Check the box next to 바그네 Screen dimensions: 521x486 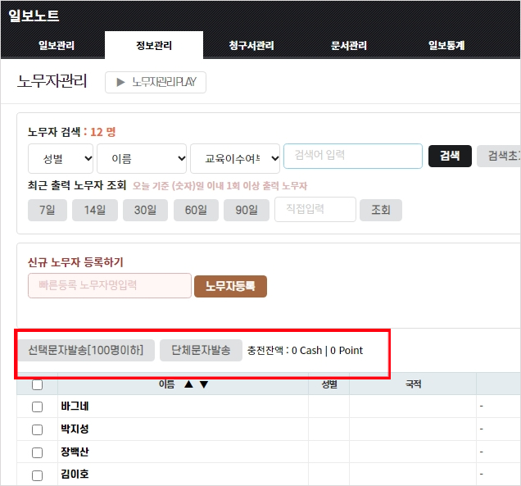pyautogui.click(x=37, y=407)
